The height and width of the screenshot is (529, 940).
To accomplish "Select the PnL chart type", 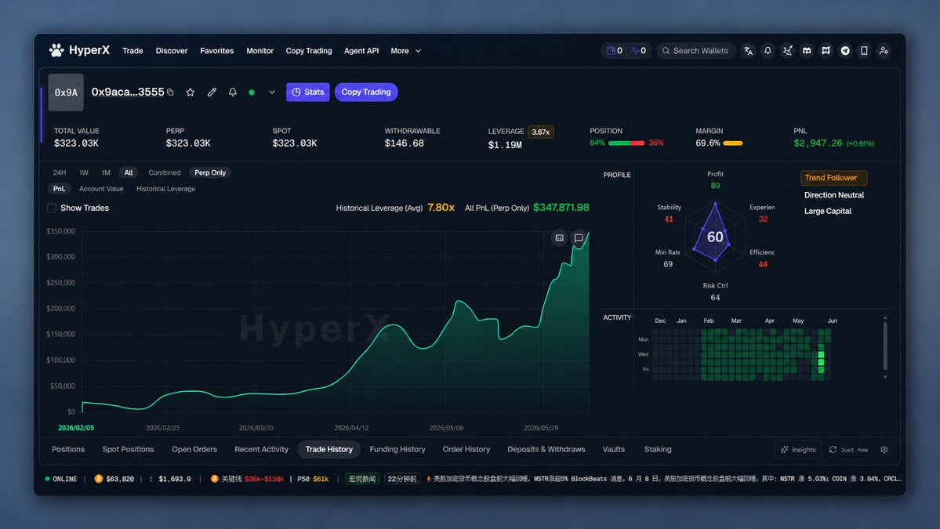I will click(x=60, y=189).
